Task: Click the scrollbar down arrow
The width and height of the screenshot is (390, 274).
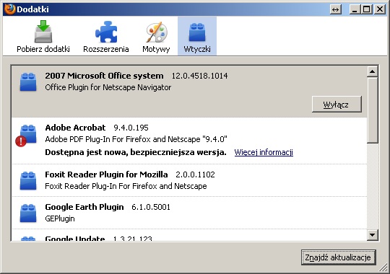Action: (373, 235)
